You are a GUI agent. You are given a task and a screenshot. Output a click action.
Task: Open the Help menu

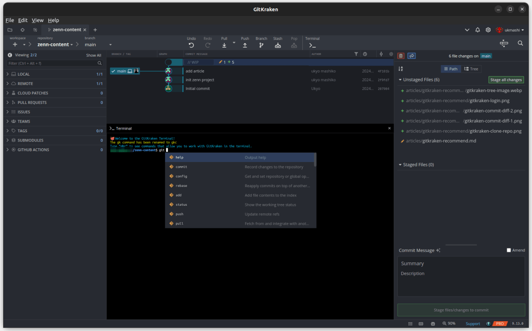tap(53, 20)
